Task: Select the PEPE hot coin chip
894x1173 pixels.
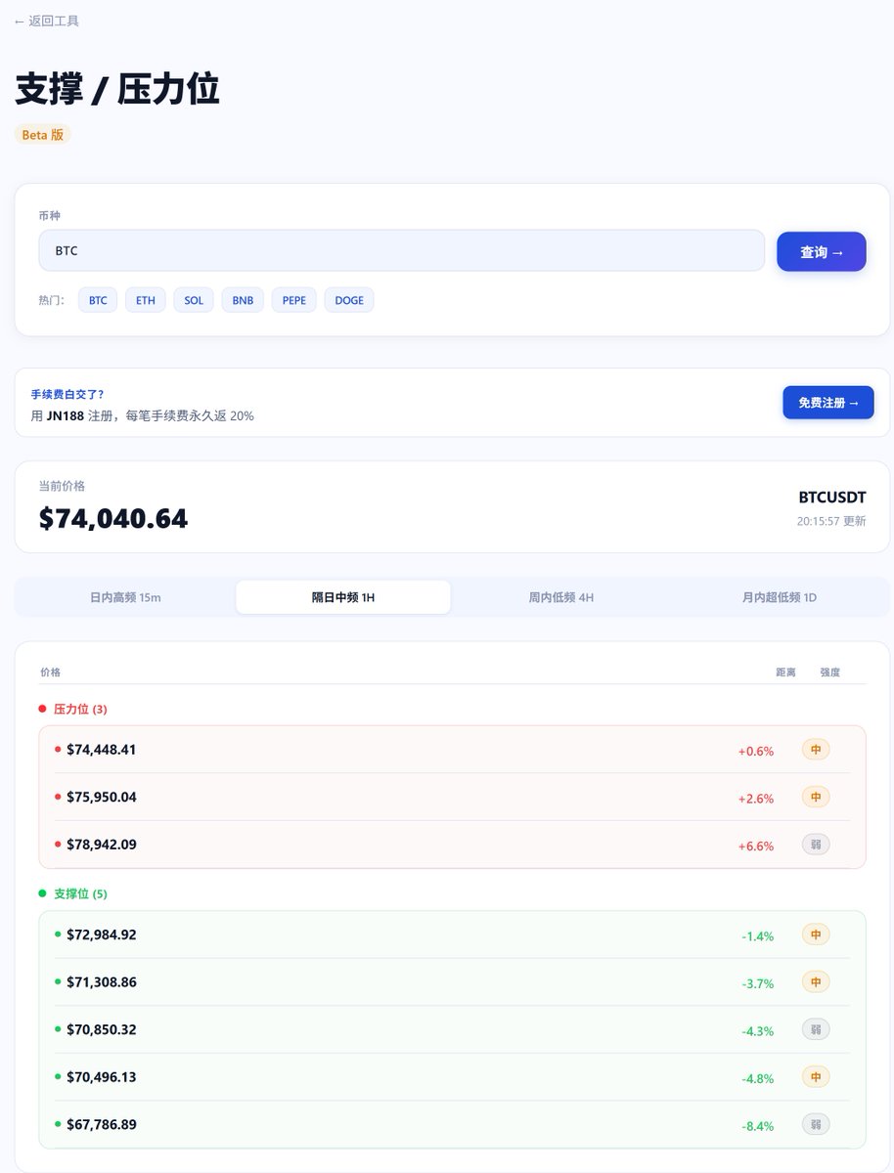Action: pos(294,300)
